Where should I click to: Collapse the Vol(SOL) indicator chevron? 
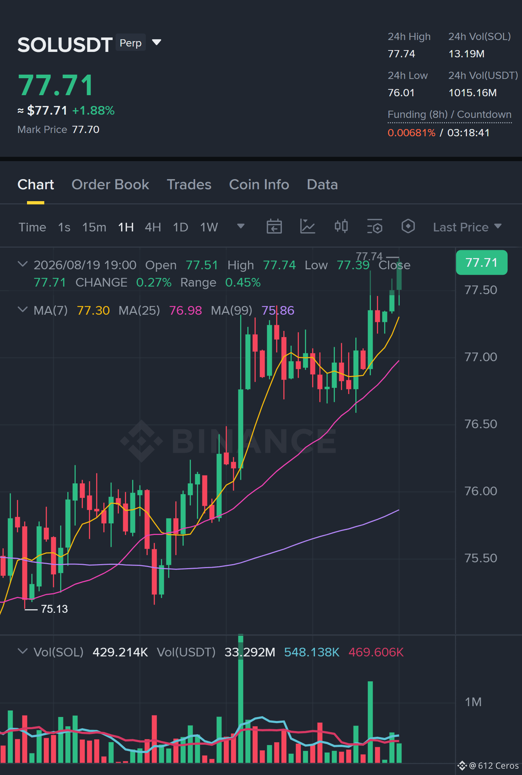(23, 651)
